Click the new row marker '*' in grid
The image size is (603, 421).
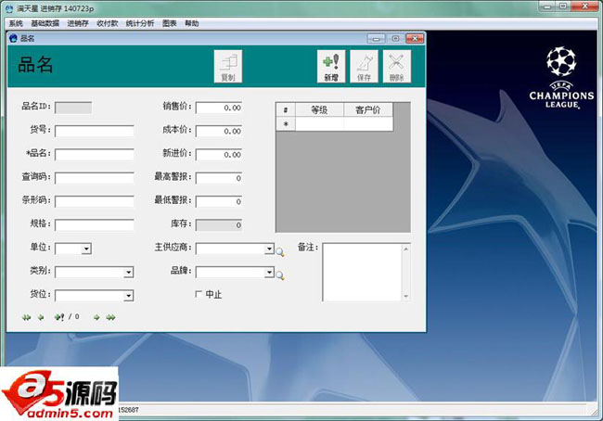(286, 124)
